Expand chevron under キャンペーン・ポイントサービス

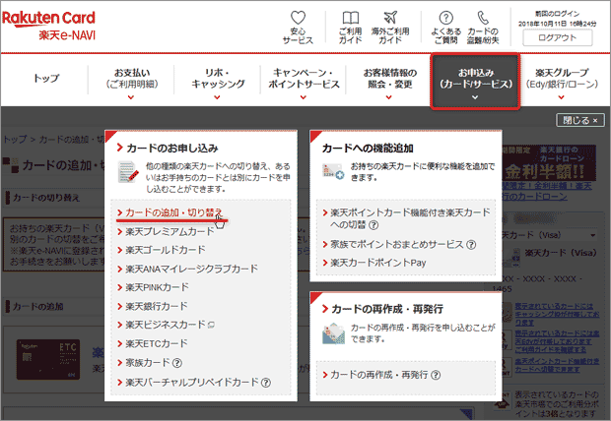point(304,97)
